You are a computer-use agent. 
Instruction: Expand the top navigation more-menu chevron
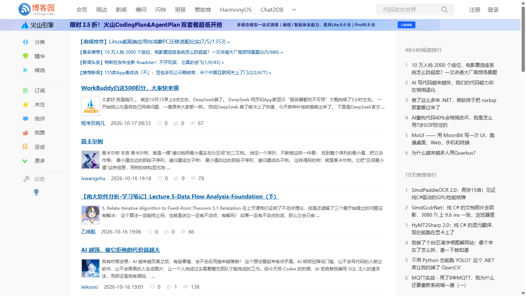(x=294, y=10)
